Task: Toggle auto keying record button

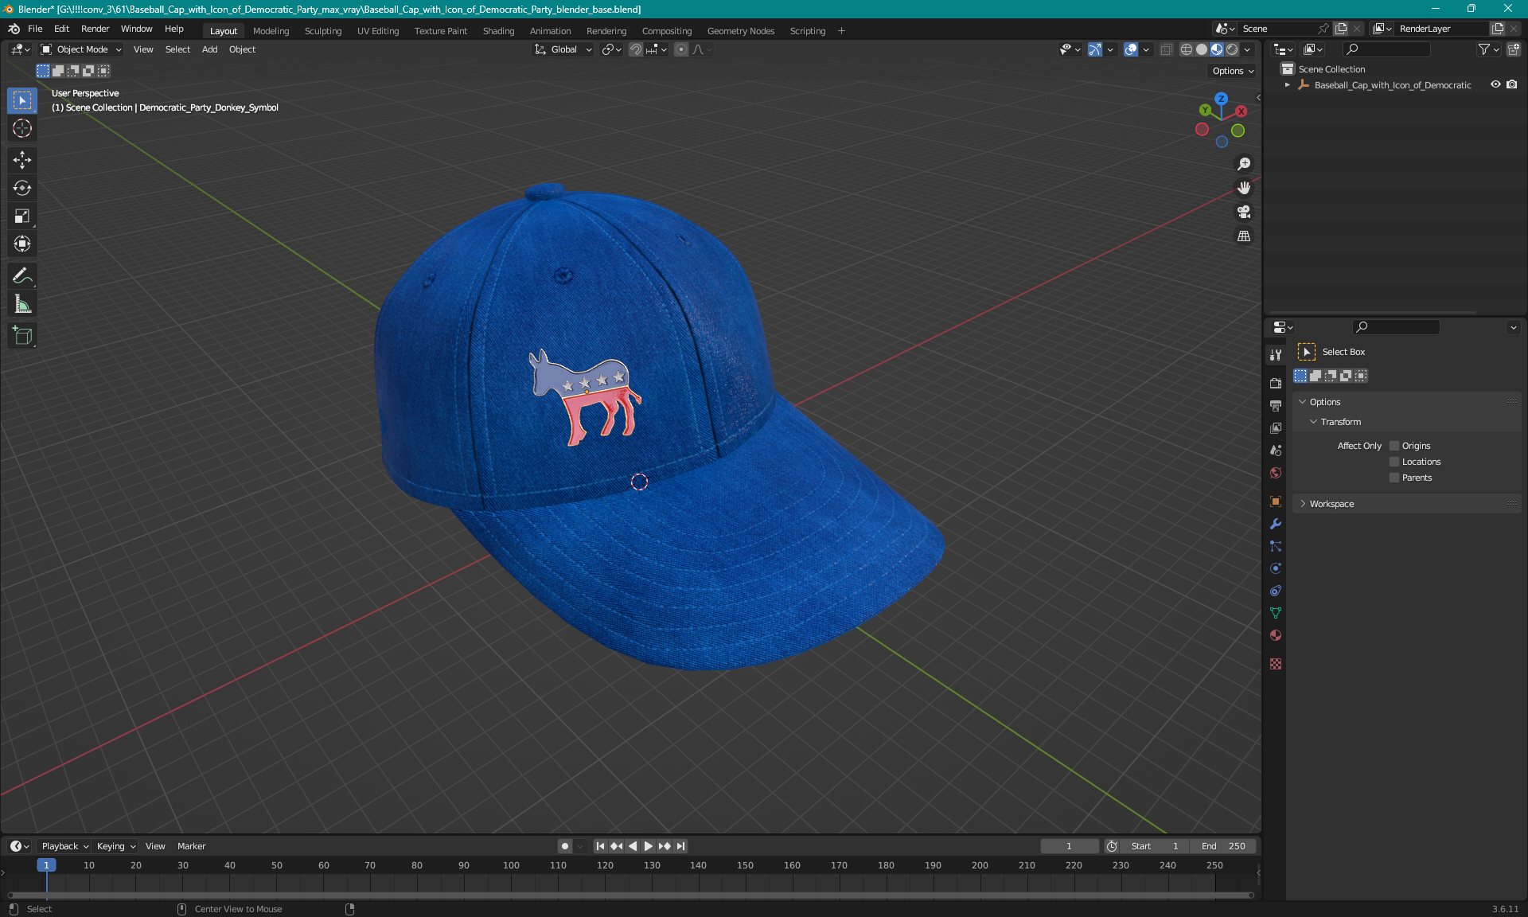Action: click(564, 846)
